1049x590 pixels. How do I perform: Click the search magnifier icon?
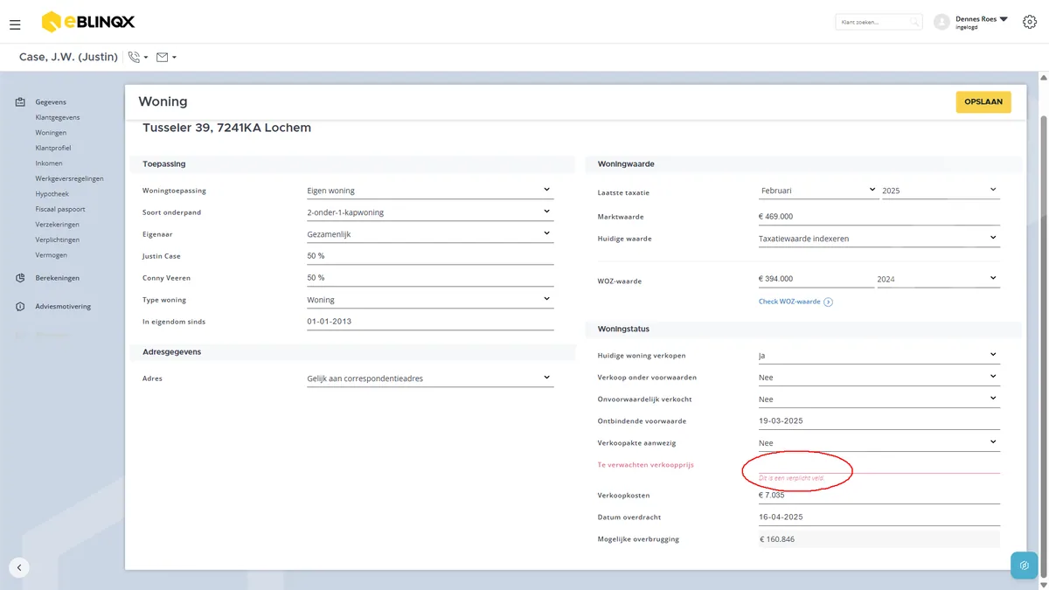(x=914, y=22)
